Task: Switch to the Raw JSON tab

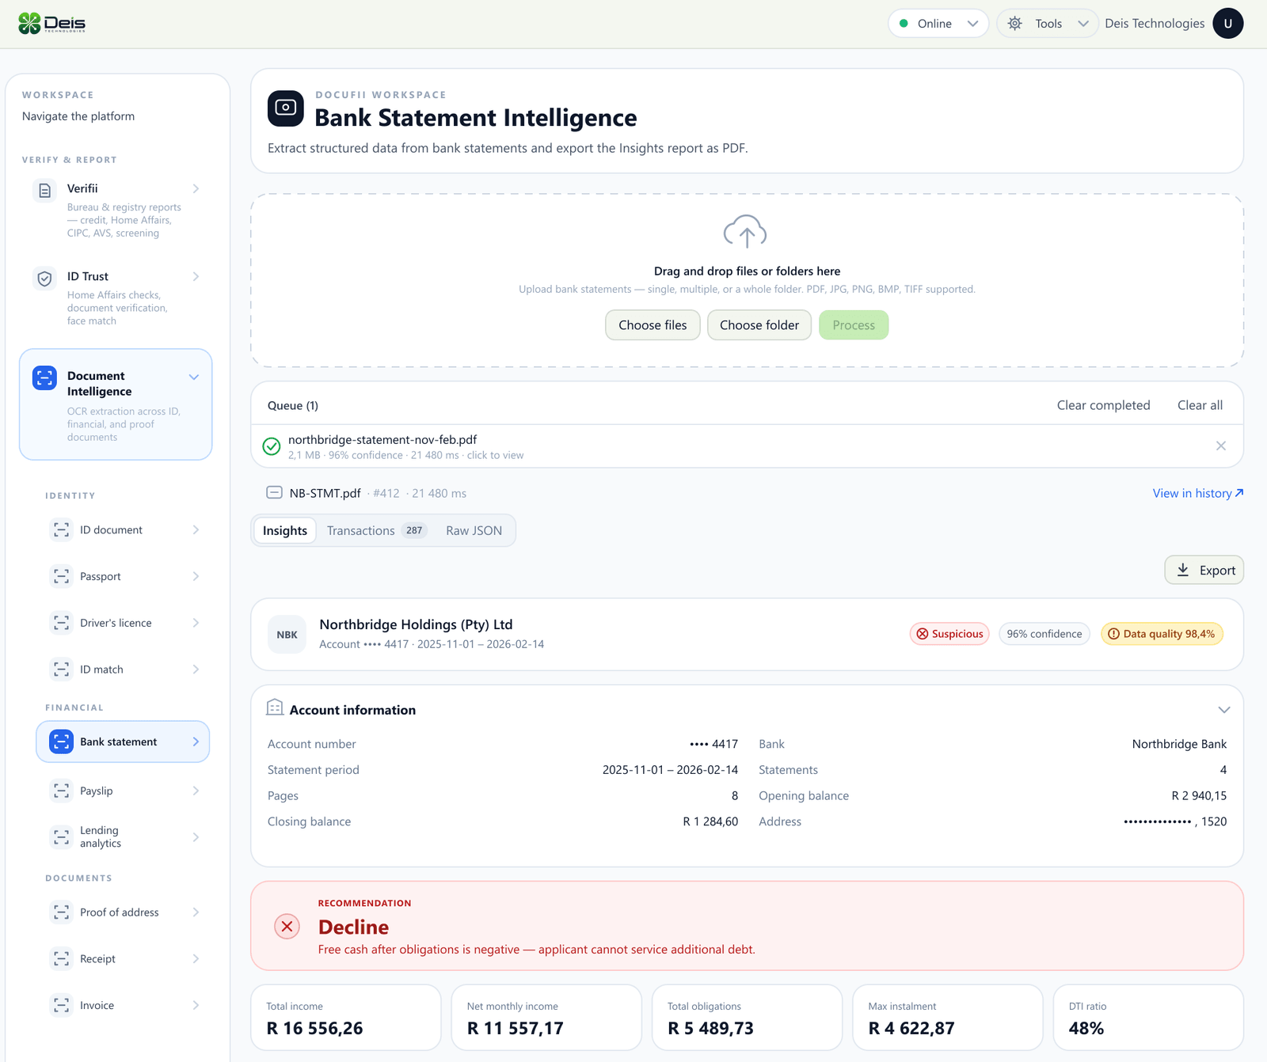Action: [474, 530]
